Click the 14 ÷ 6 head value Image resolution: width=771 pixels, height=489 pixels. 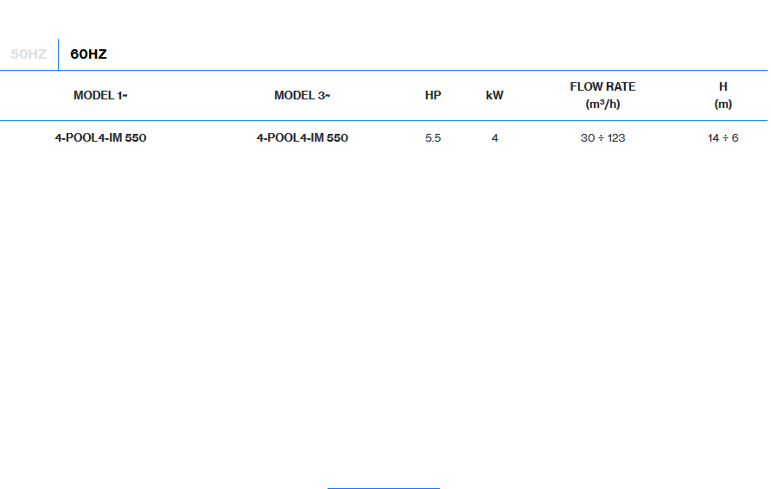pyautogui.click(x=723, y=138)
